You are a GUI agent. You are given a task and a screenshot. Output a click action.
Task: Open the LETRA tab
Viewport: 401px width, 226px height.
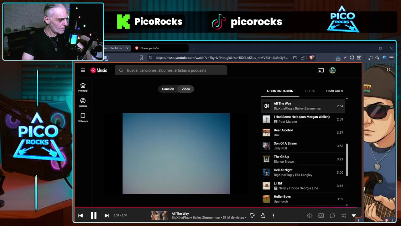(x=310, y=91)
